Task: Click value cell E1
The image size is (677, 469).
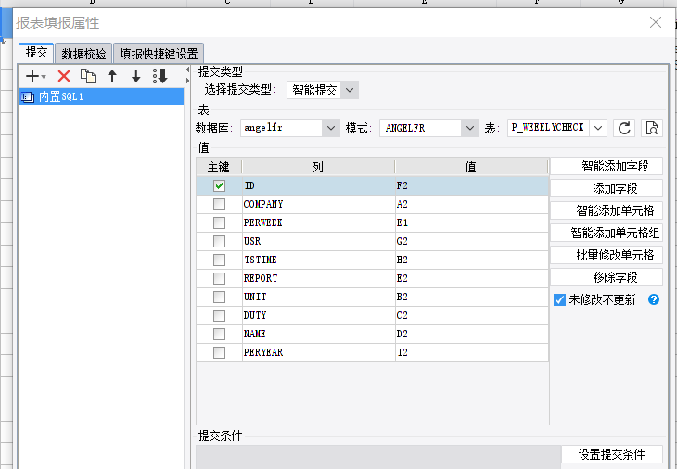Action: tap(472, 222)
